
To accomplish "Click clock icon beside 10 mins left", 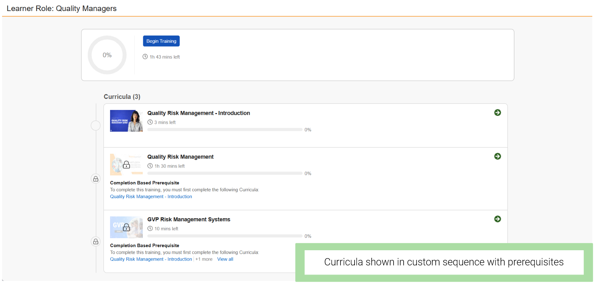I will (x=150, y=229).
